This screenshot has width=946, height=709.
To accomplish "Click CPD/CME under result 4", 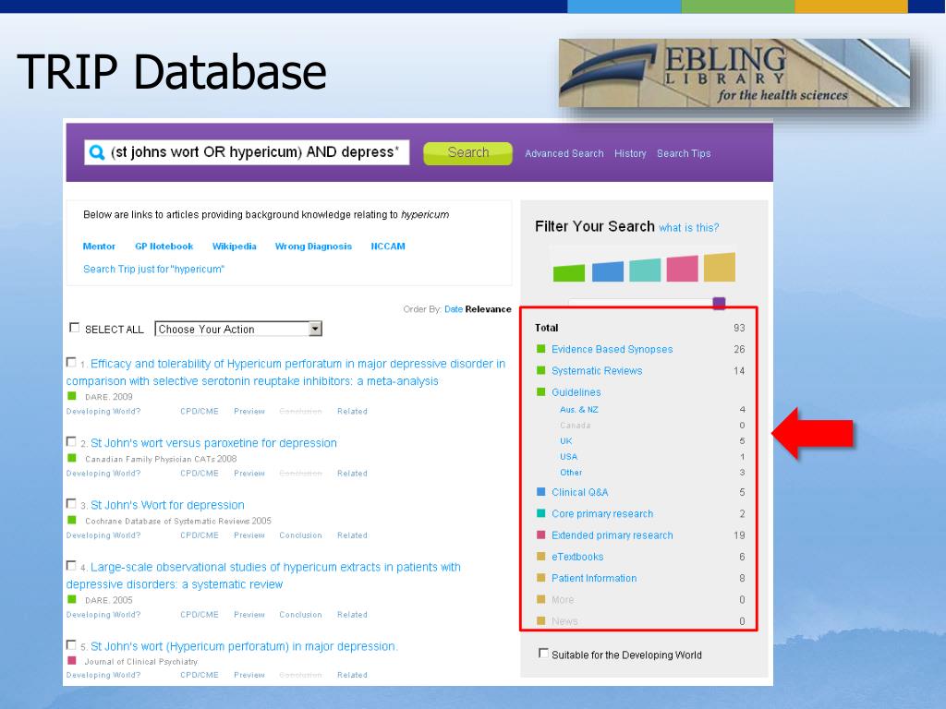I will tap(200, 615).
